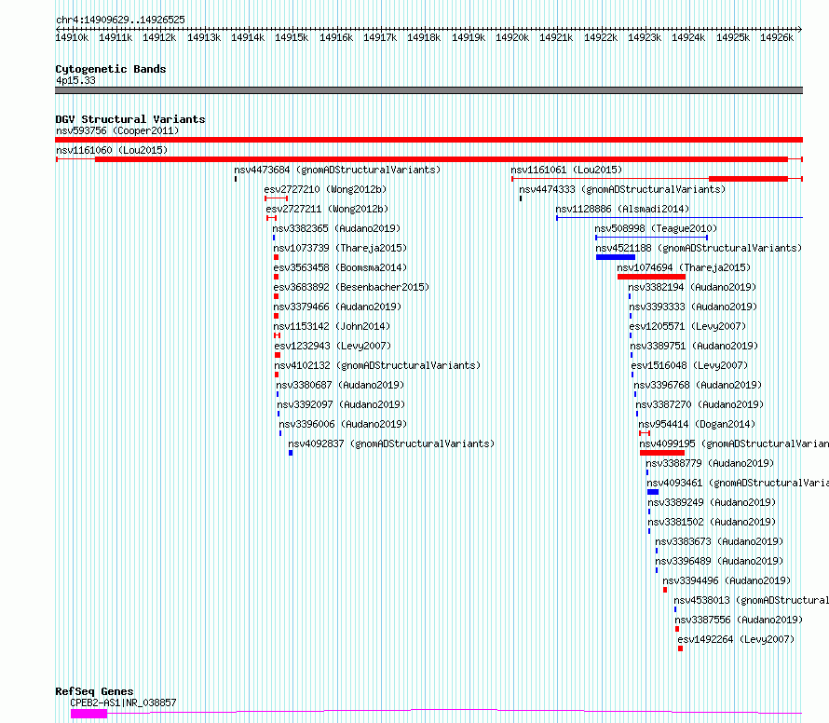Click the 14922k ruler position label

point(601,37)
